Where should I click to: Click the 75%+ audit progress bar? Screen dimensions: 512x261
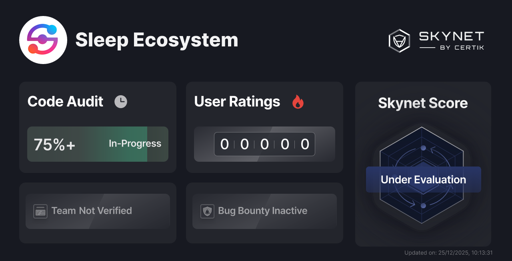98,144
